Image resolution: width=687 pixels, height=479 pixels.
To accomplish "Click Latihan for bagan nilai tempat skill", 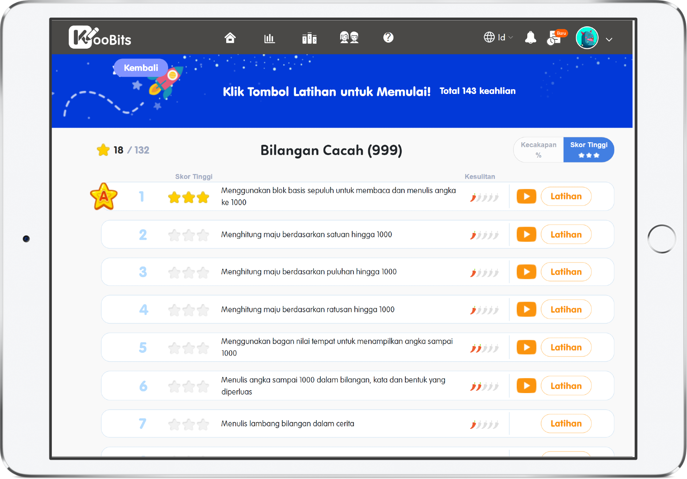I will pos(566,347).
